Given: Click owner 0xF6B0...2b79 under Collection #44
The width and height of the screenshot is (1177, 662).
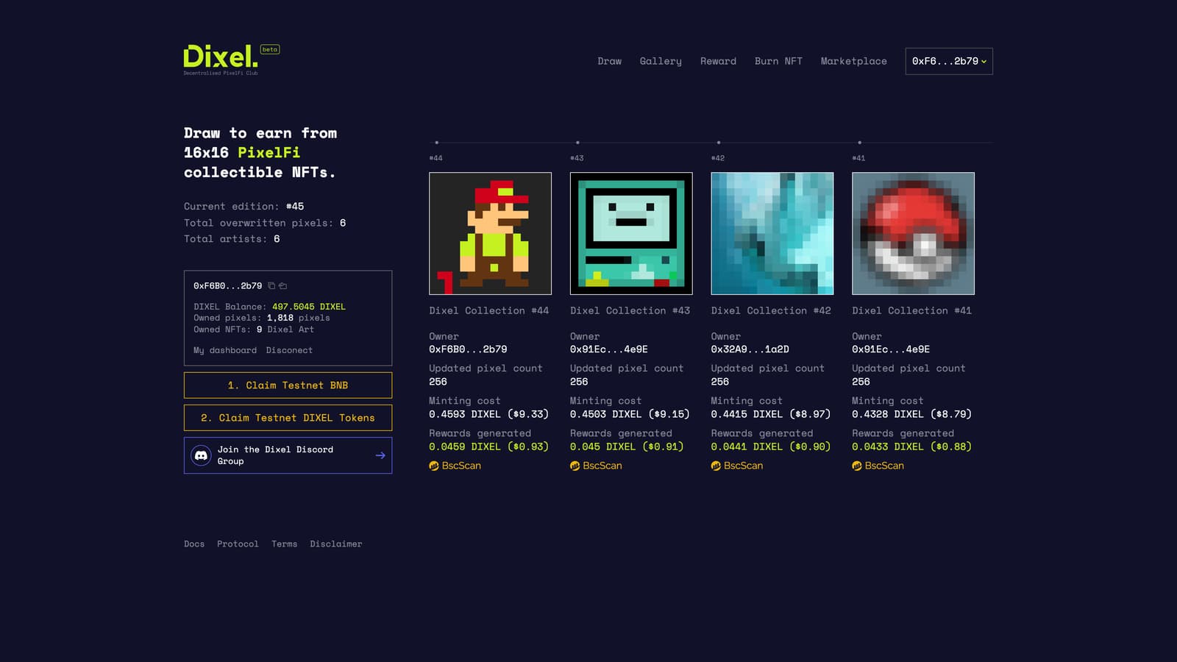Looking at the screenshot, I should (x=468, y=349).
